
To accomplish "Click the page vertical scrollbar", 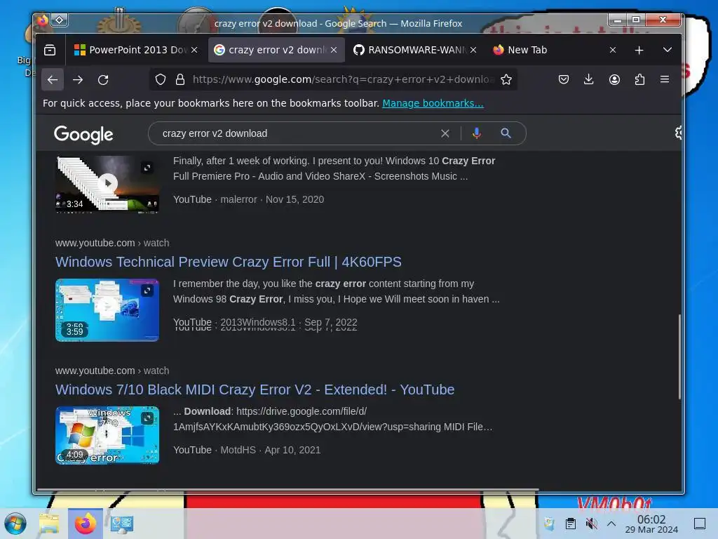I will (x=679, y=357).
